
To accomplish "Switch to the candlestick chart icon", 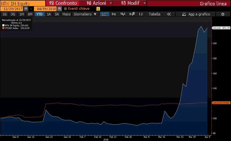I will 114,14.
